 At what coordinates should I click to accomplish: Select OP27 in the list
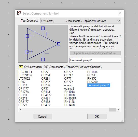pos(45,72)
